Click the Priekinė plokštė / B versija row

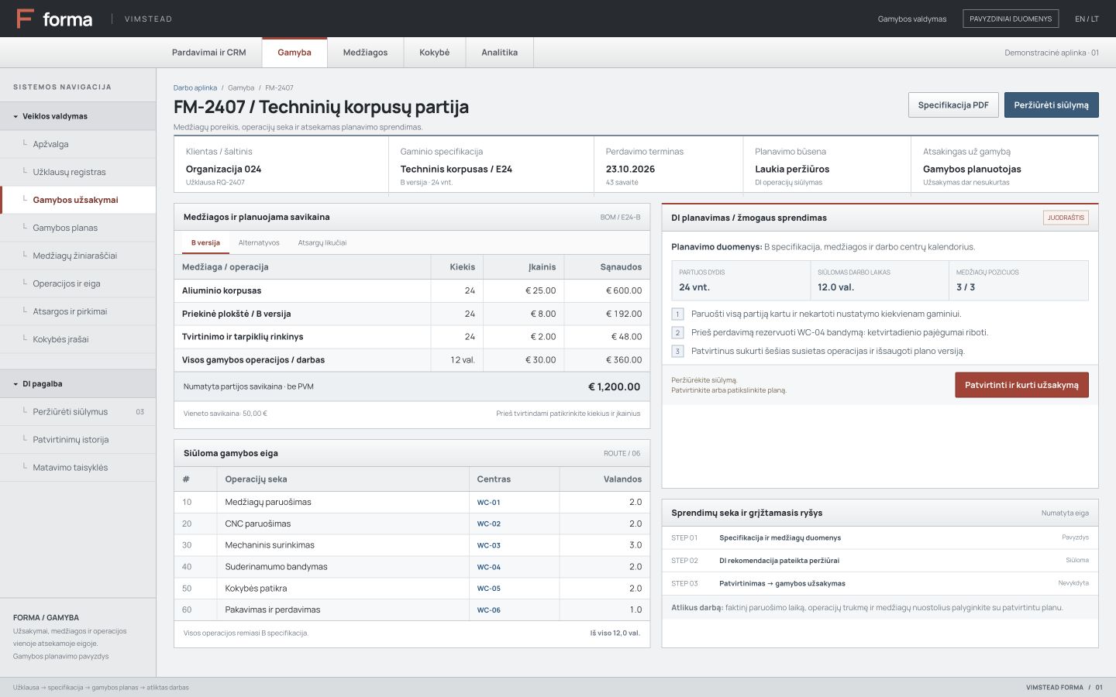pos(412,314)
